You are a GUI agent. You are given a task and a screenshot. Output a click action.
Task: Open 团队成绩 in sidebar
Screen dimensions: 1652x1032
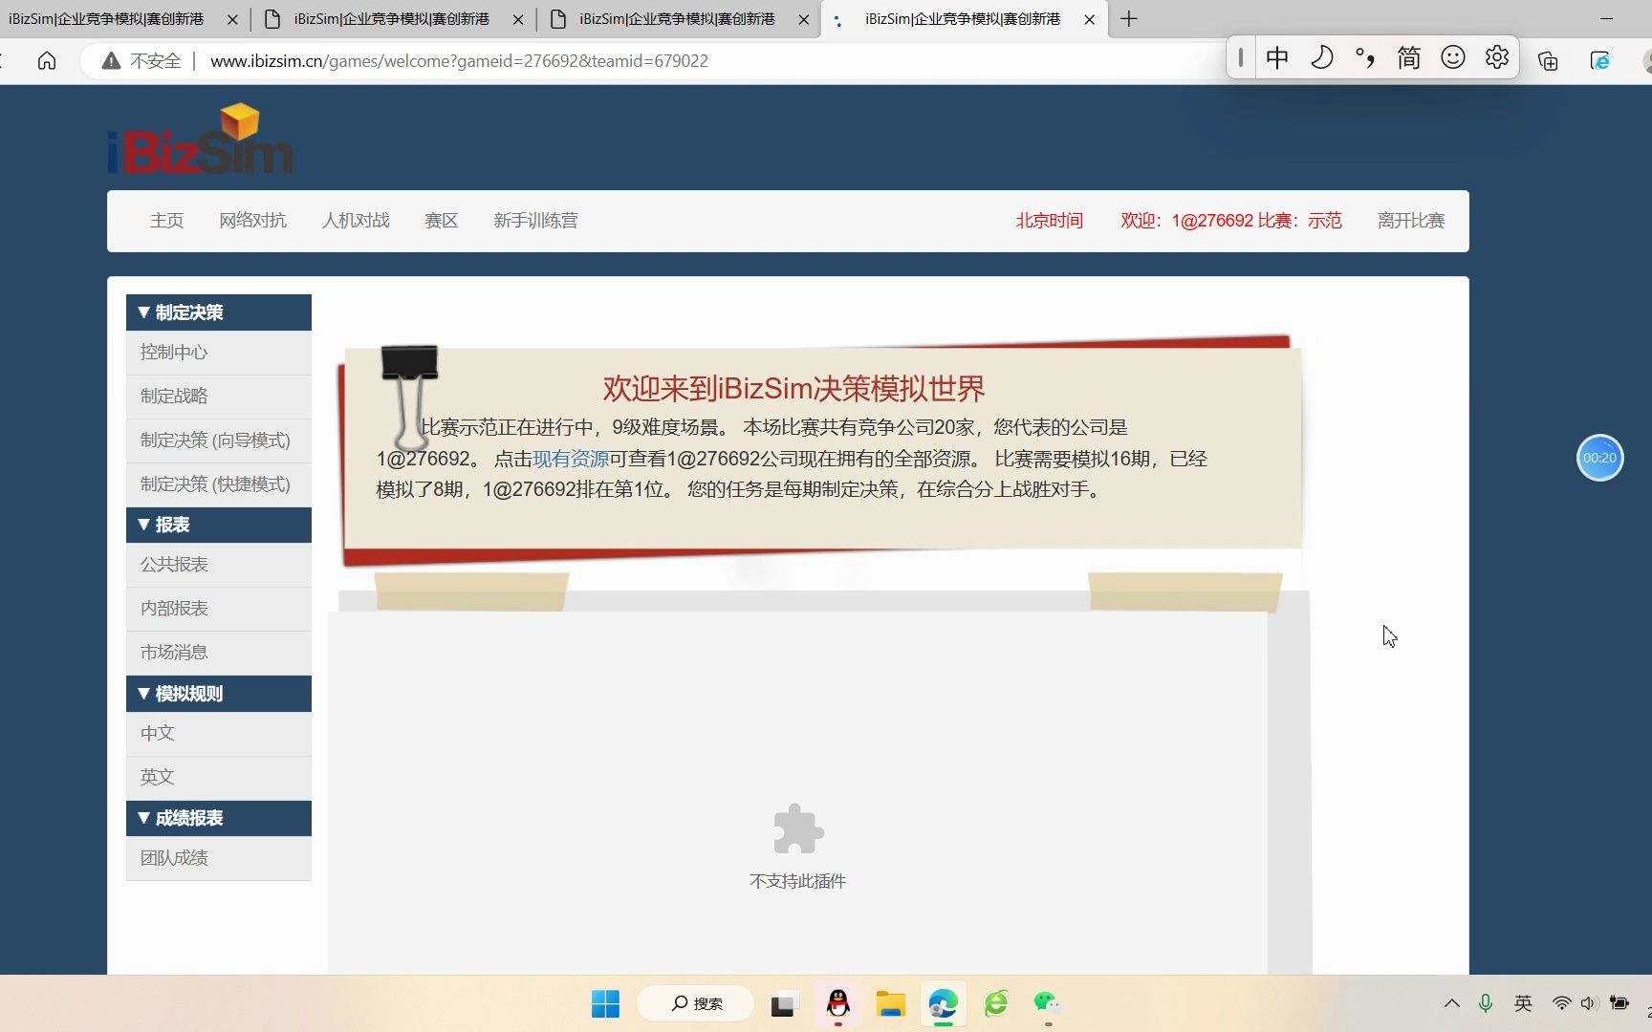(x=219, y=858)
